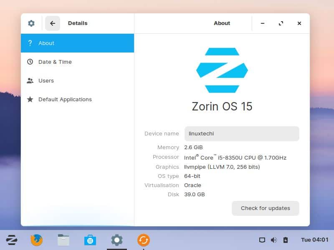Click Check for updates button
This screenshot has height=250, width=334.
pos(266,208)
